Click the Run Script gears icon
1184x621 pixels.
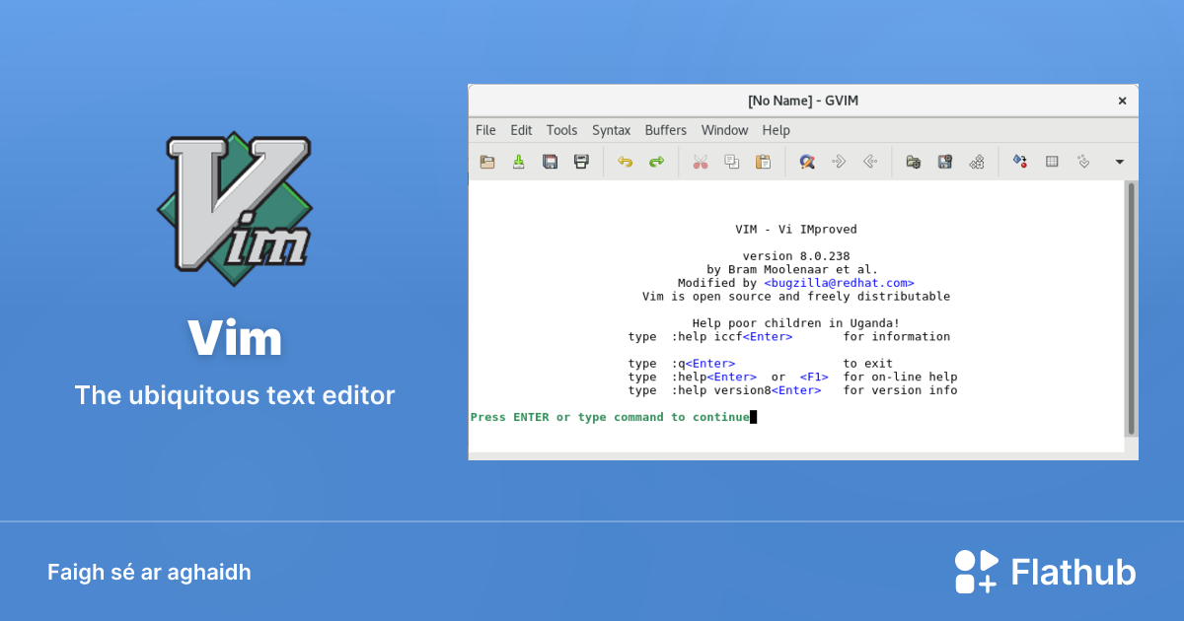(x=977, y=161)
